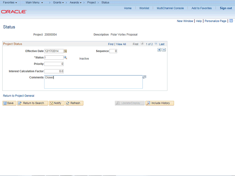Save the project status
The width and height of the screenshot is (235, 176).
coord(9,103)
